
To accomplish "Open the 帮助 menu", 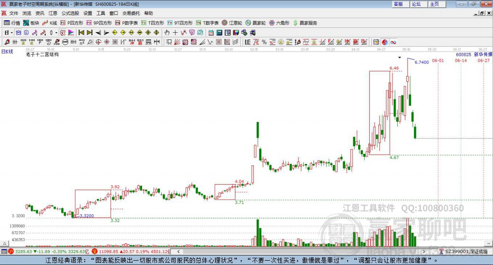I will 148,13.
